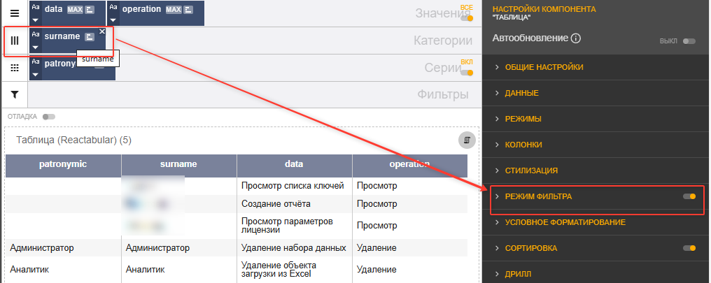
Task: Open the data field dropdown arrow
Action: coord(36,21)
